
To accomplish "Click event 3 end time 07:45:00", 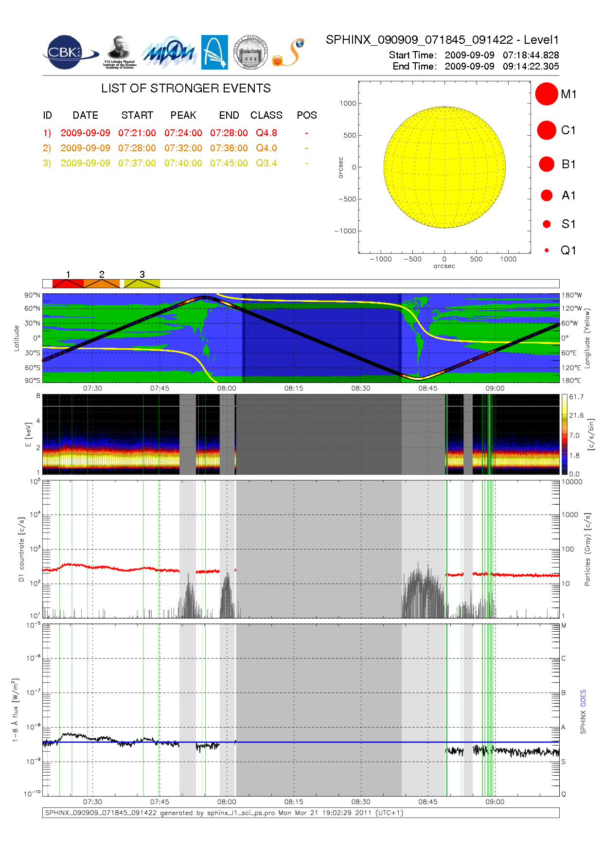I will click(229, 163).
